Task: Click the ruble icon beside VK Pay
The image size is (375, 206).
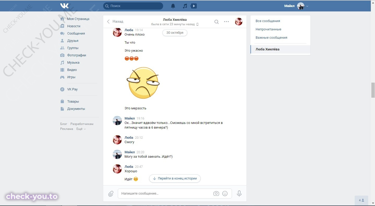Action: click(x=62, y=89)
